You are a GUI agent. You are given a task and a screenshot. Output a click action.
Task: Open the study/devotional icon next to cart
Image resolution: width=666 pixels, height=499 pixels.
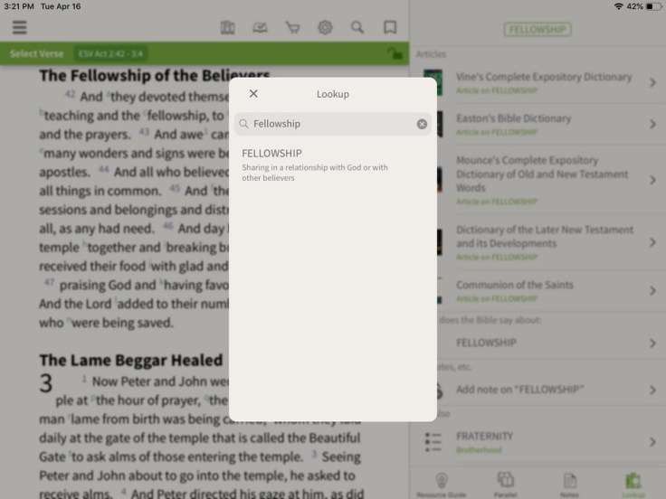click(x=261, y=28)
